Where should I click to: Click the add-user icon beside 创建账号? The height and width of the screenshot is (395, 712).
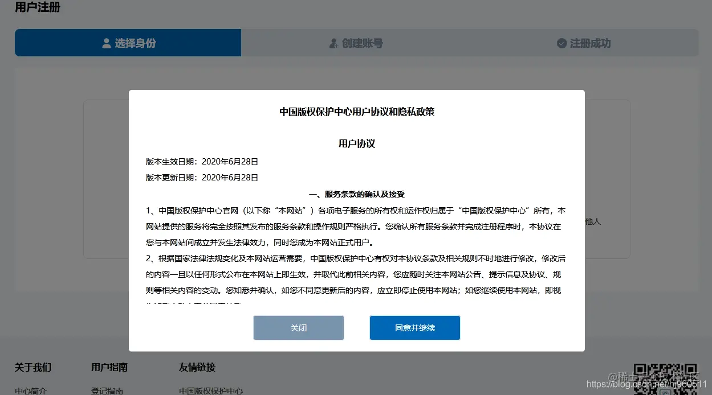tap(333, 43)
